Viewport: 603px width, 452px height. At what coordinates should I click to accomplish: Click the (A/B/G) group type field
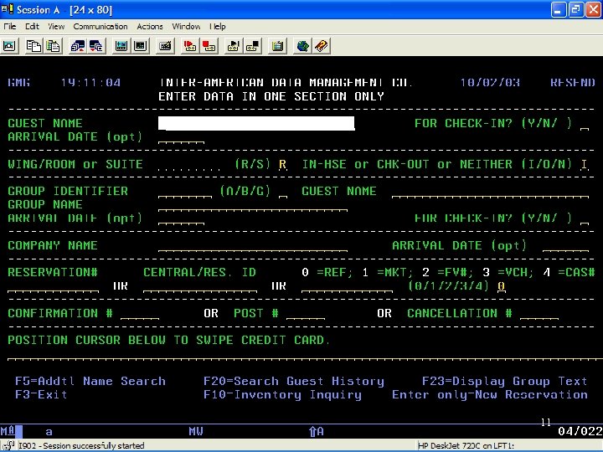[x=283, y=192]
